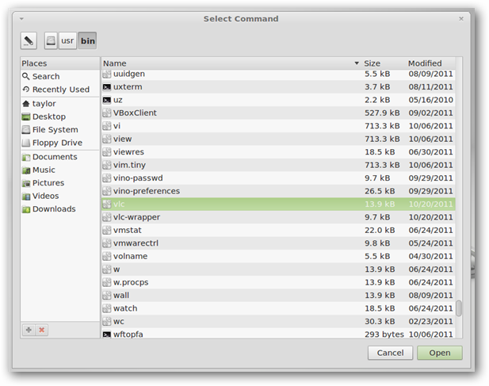Select the bin path segment

88,41
